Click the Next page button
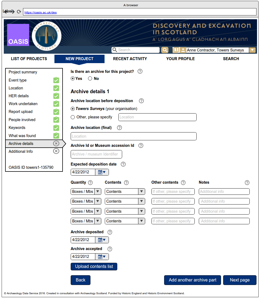Image resolution: width=260 pixels, height=298 pixels. point(240,280)
